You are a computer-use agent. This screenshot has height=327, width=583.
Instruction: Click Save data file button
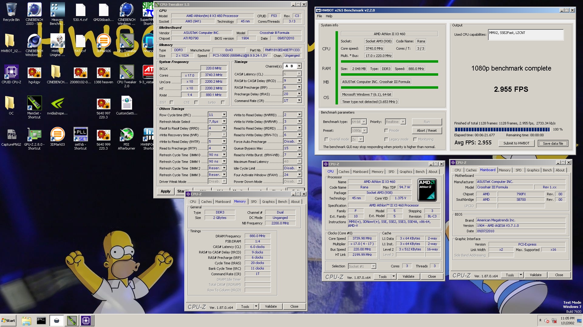pos(553,143)
